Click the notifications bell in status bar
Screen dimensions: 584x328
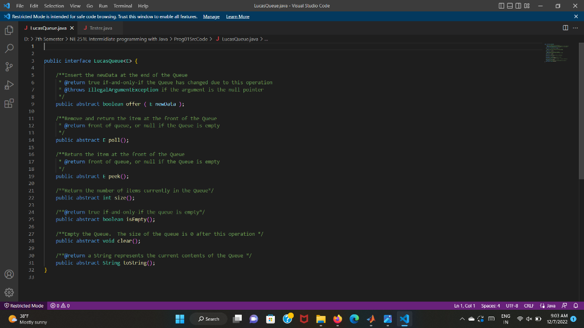coord(575,305)
